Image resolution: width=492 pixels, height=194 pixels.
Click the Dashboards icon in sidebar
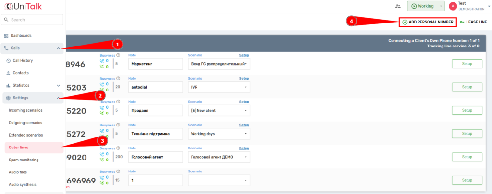click(x=6, y=36)
